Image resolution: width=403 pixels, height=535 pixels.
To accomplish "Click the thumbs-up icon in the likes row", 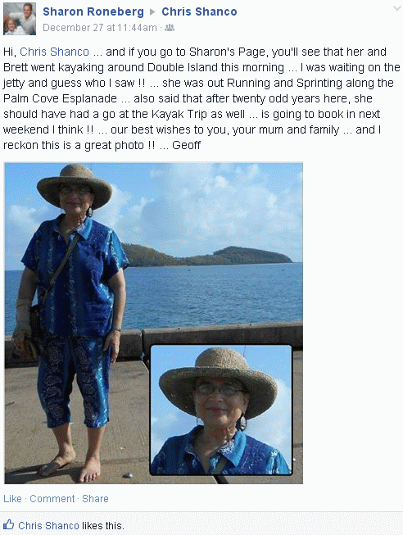I will (x=8, y=524).
